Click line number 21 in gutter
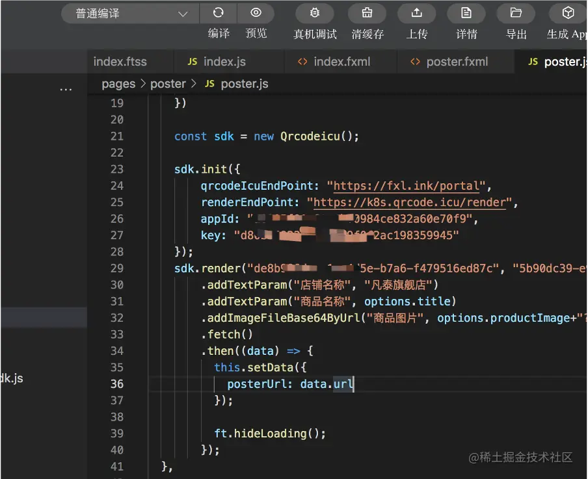 coord(117,136)
